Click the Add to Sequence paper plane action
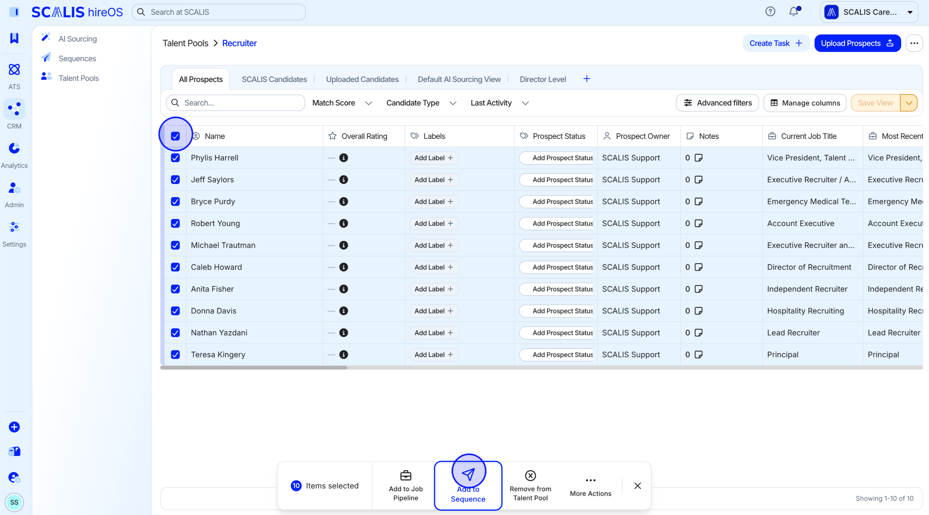Image resolution: width=929 pixels, height=515 pixels. 468,486
